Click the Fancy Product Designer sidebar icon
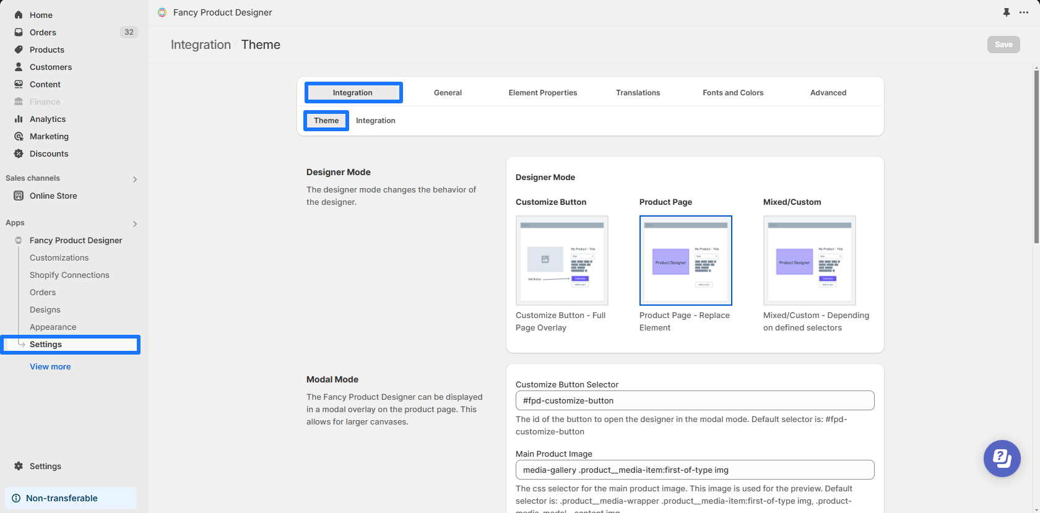 coord(19,240)
